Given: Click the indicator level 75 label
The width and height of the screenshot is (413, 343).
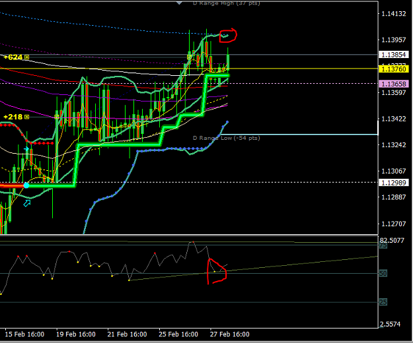Looking at the screenshot, I should tap(383, 245).
